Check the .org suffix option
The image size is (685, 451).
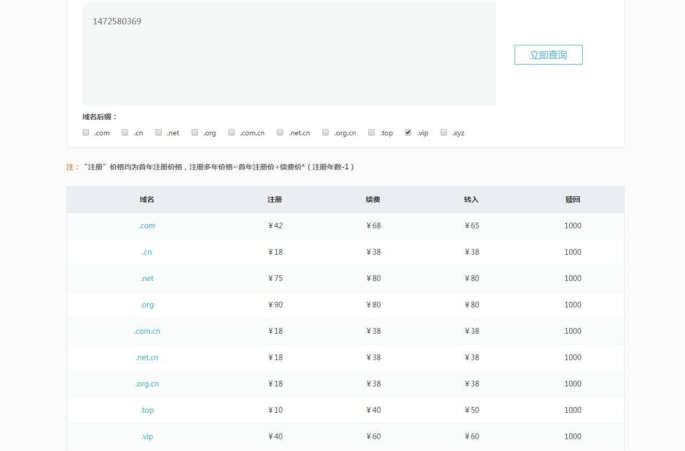194,132
